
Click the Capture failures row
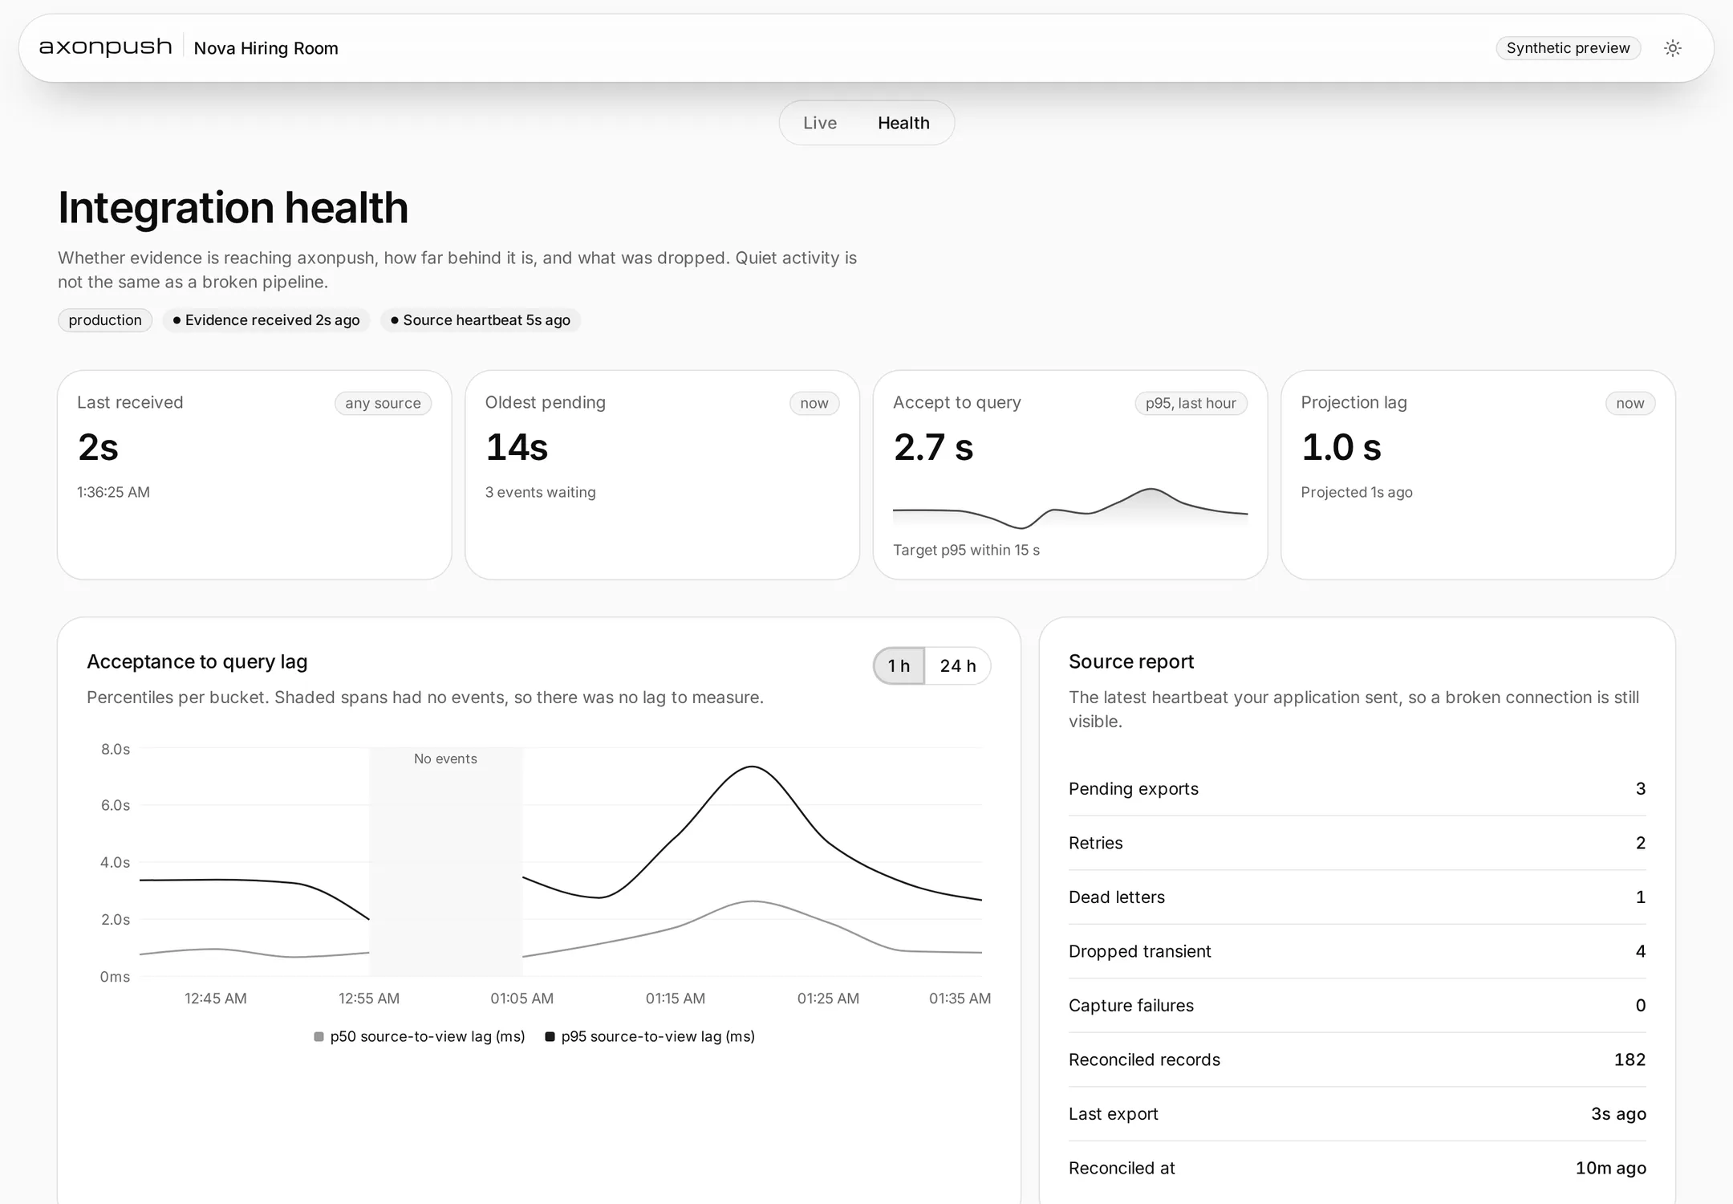pyautogui.click(x=1358, y=1006)
